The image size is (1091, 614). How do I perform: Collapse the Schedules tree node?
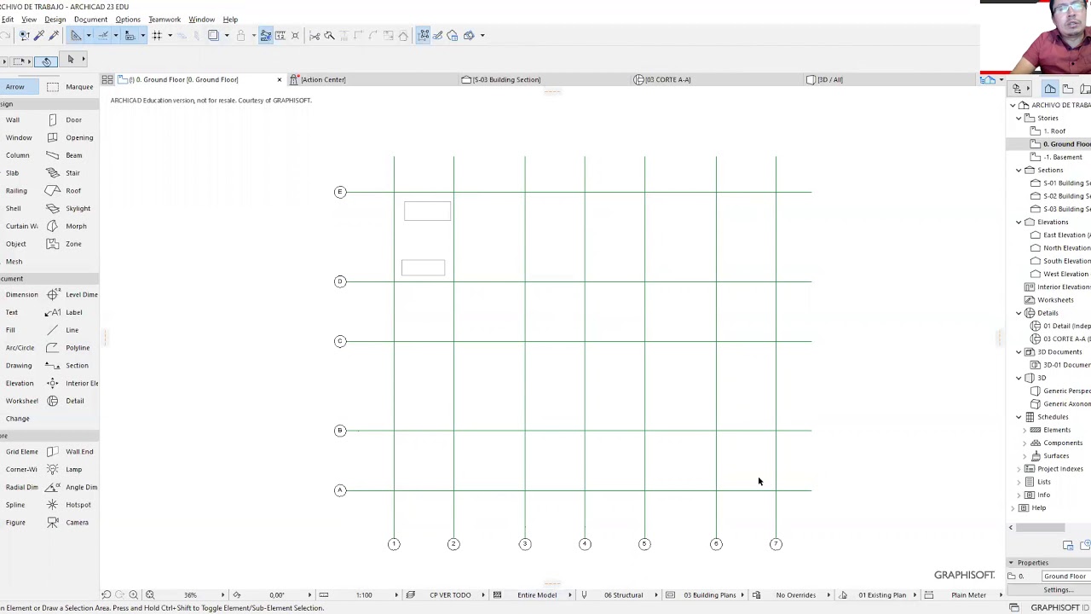click(1019, 417)
